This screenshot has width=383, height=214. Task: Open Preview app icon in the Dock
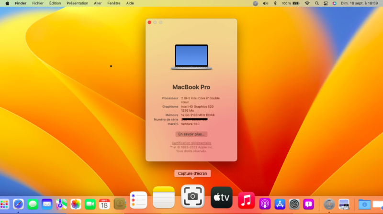pyautogui.click(x=344, y=204)
